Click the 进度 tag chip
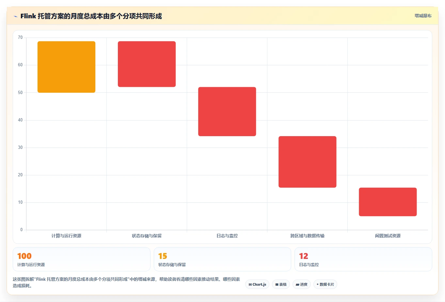 tap(302, 284)
